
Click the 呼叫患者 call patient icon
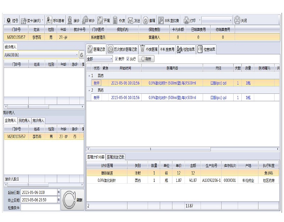[49, 21]
